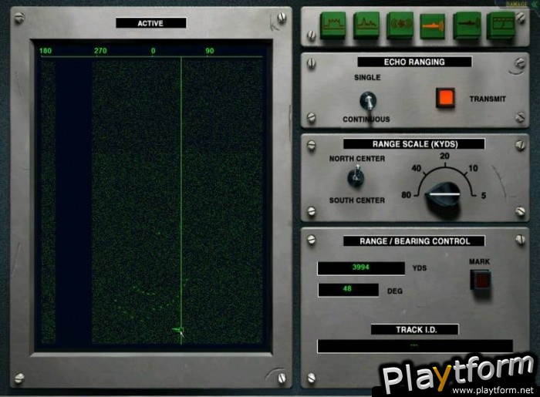Click the 90 bearing label on sonar display
This screenshot has height=397, width=540.
(209, 52)
